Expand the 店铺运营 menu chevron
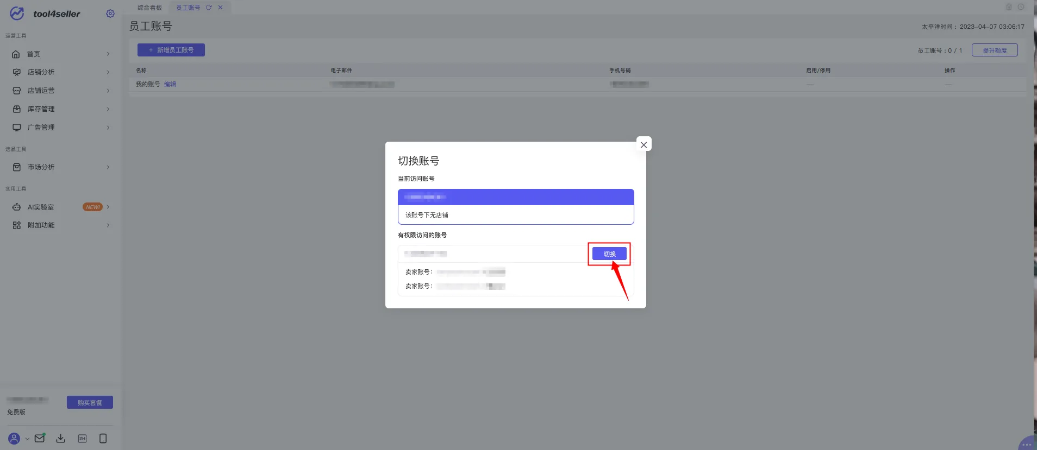1037x450 pixels. click(x=108, y=91)
